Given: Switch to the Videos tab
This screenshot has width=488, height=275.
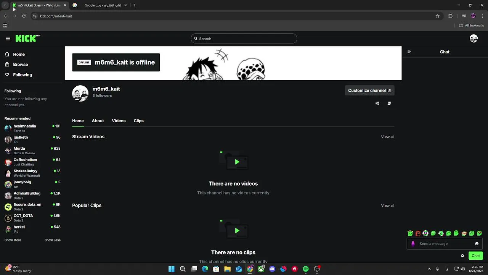Looking at the screenshot, I should (119, 121).
